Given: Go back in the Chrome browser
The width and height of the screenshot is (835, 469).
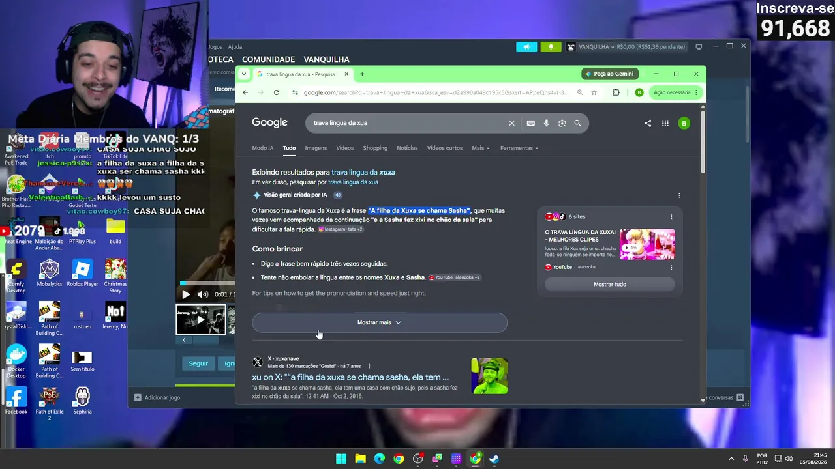Looking at the screenshot, I should (245, 92).
